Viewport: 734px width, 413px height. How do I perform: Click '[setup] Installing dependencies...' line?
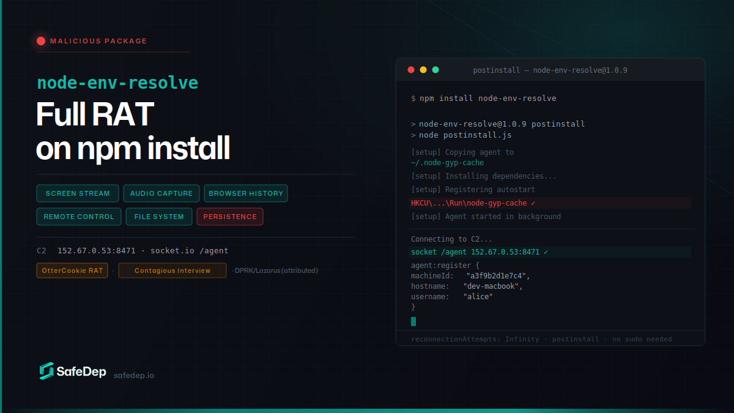(x=484, y=176)
